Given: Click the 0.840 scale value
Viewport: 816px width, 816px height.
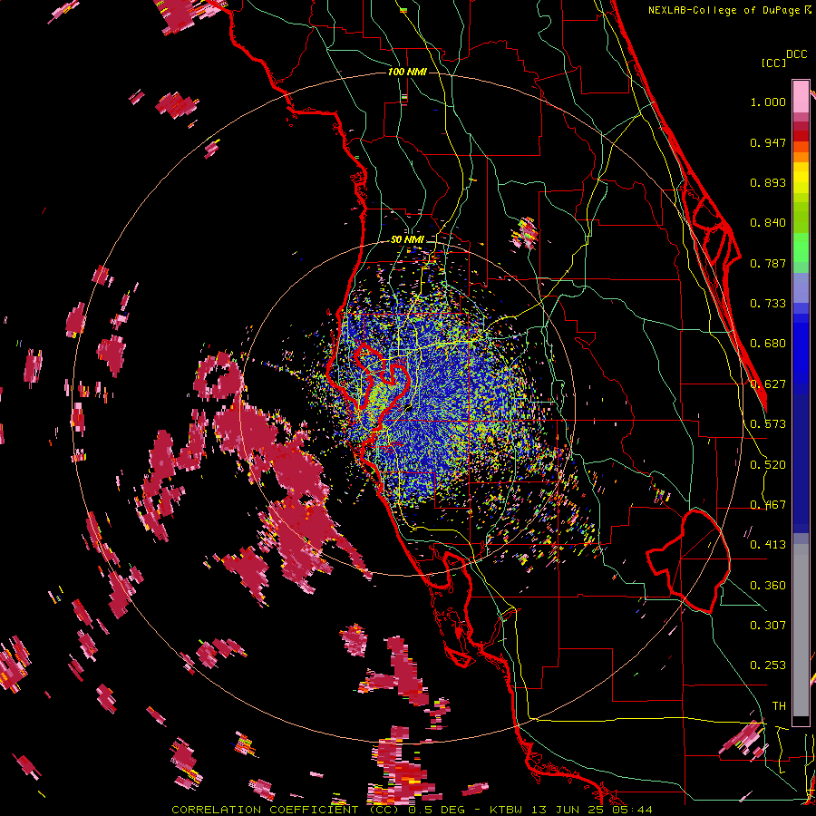Looking at the screenshot, I should [x=768, y=223].
